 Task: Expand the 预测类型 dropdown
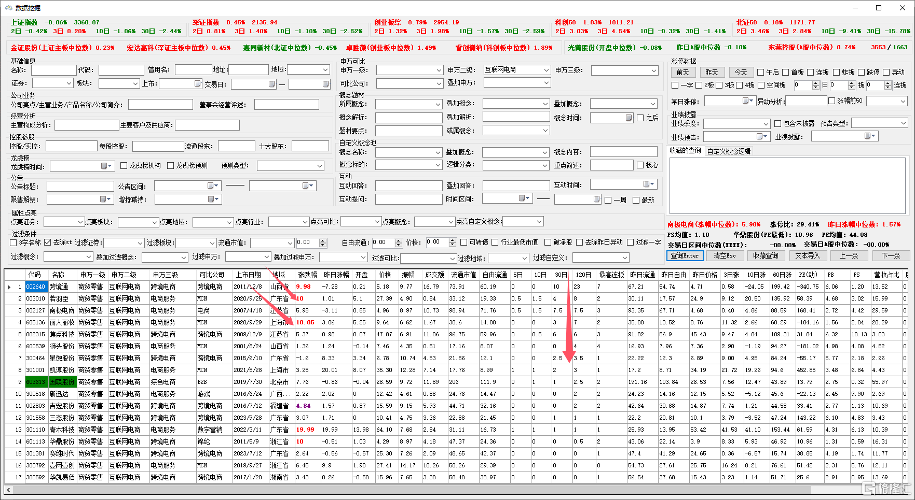[320, 166]
